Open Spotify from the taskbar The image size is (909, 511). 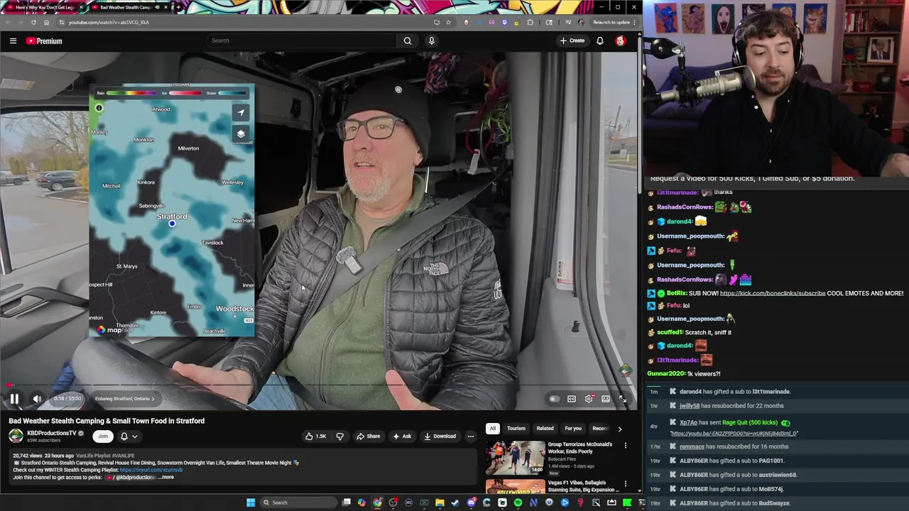click(518, 502)
